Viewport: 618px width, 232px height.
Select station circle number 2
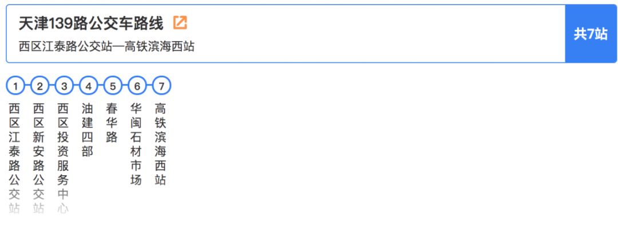pos(39,86)
